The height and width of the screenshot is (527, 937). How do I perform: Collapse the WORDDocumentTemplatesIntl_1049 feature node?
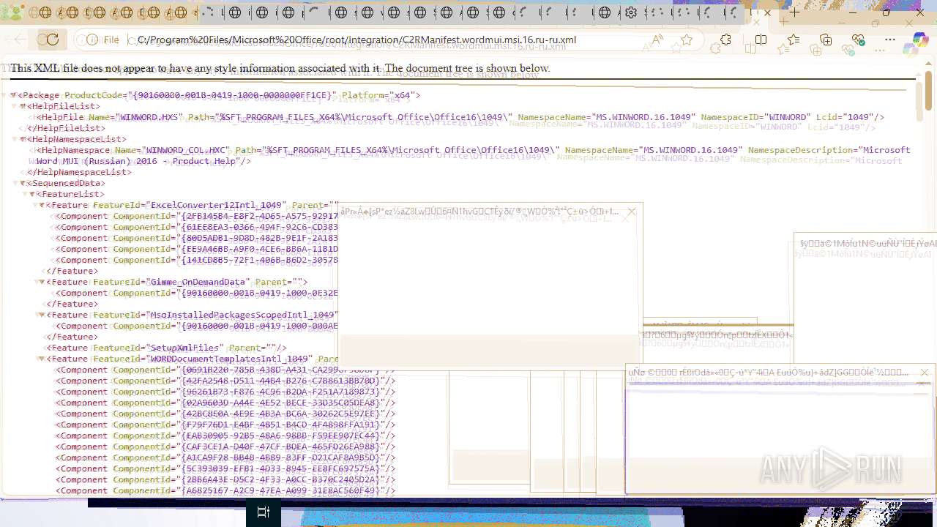42,359
